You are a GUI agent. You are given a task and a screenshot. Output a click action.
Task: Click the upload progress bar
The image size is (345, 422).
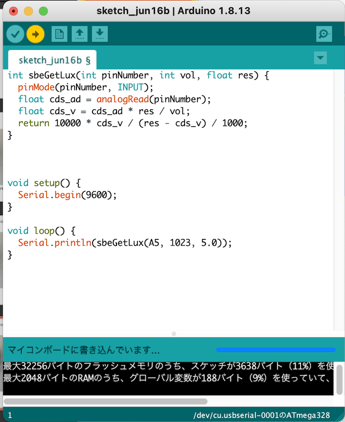point(276,350)
